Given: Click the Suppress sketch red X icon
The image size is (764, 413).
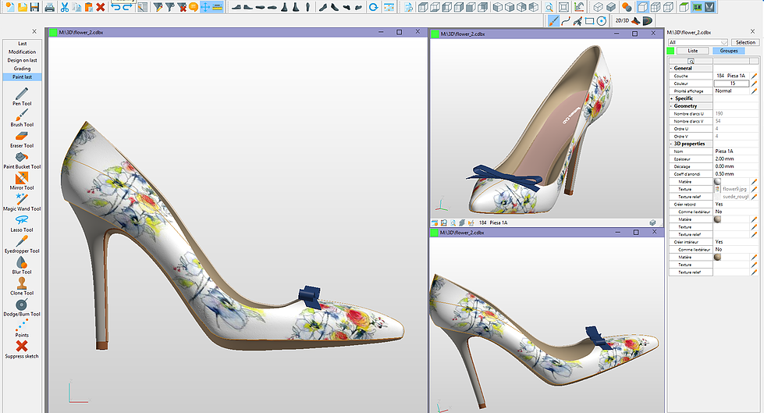Looking at the screenshot, I should tap(22, 346).
